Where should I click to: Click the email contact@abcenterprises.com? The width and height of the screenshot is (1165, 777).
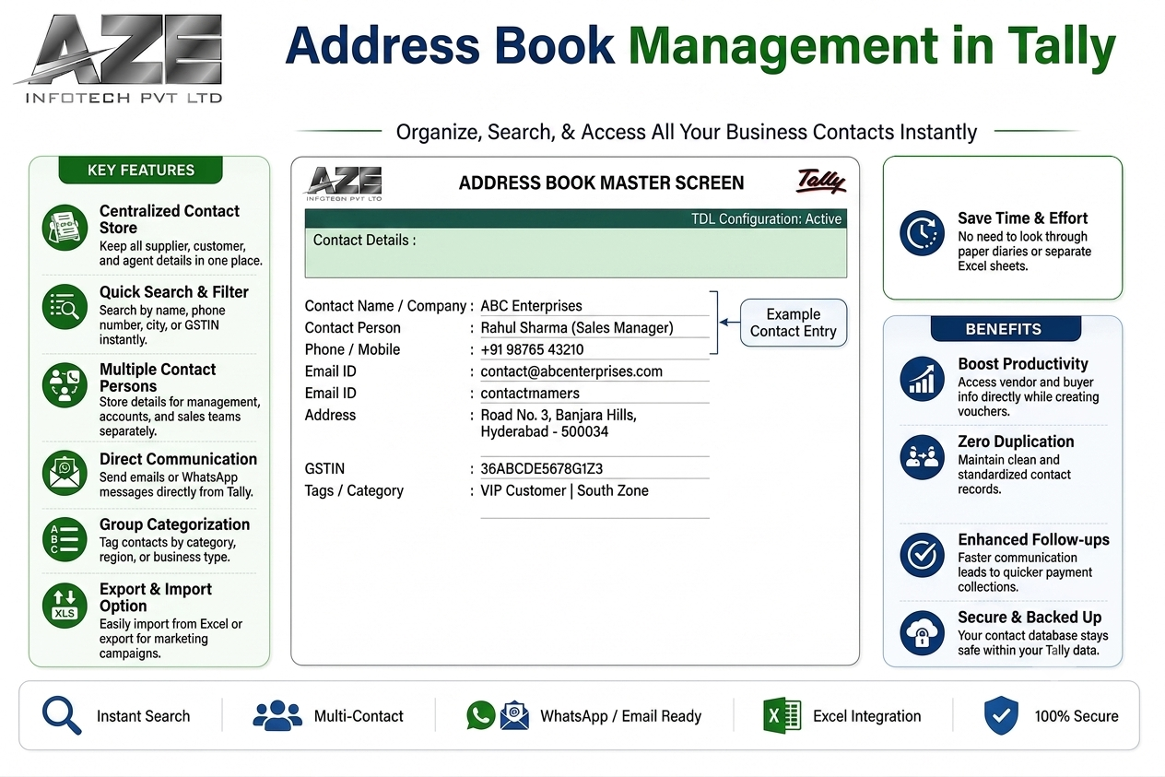pyautogui.click(x=571, y=371)
